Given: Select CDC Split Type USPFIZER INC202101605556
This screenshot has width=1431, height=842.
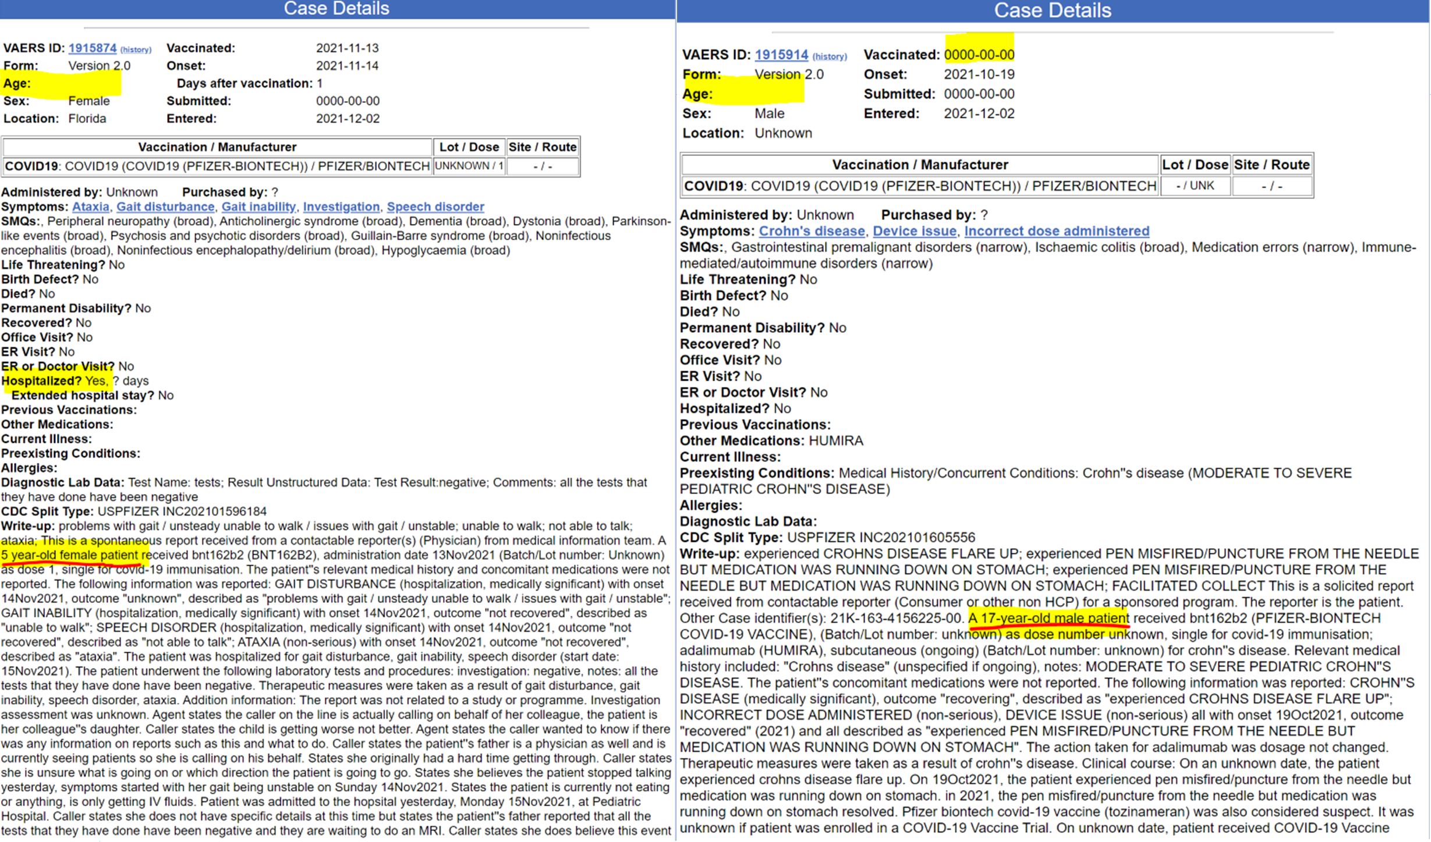Looking at the screenshot, I should tap(827, 537).
